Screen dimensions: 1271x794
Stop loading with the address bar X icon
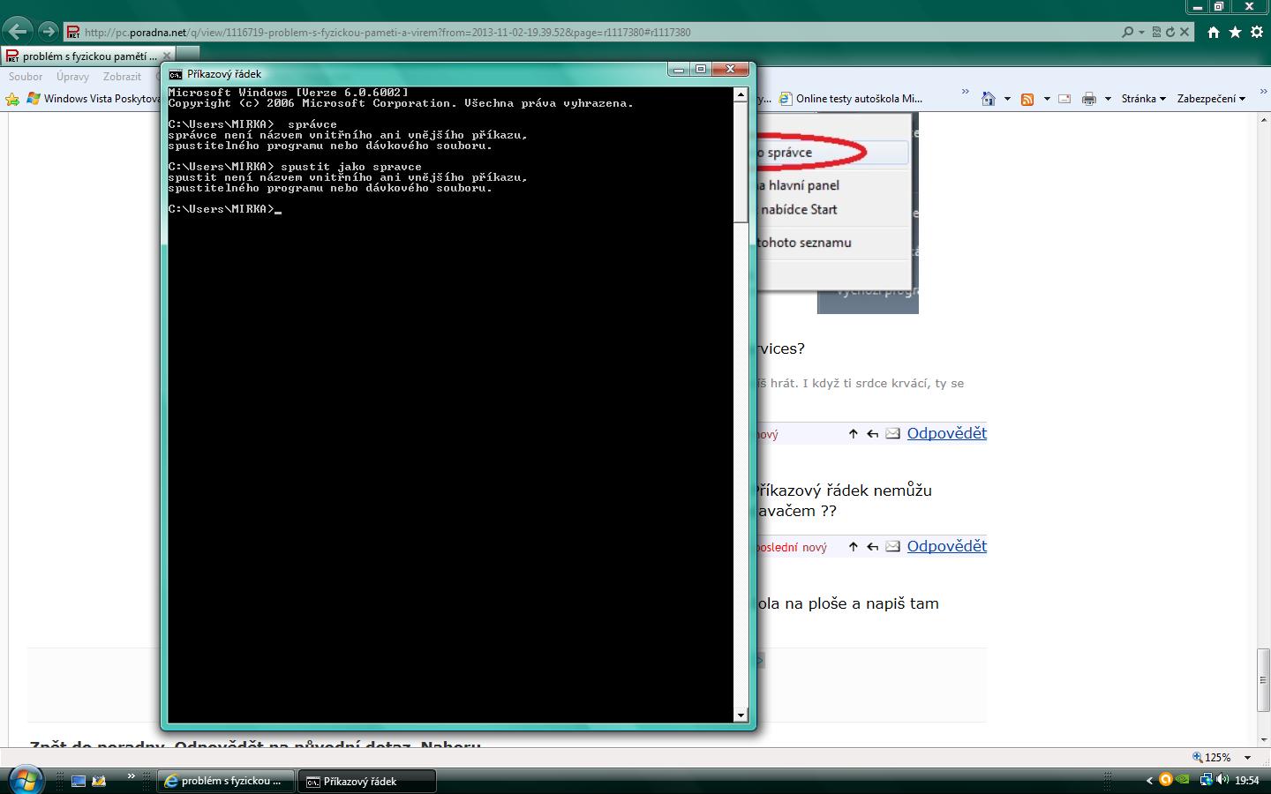[1185, 32]
